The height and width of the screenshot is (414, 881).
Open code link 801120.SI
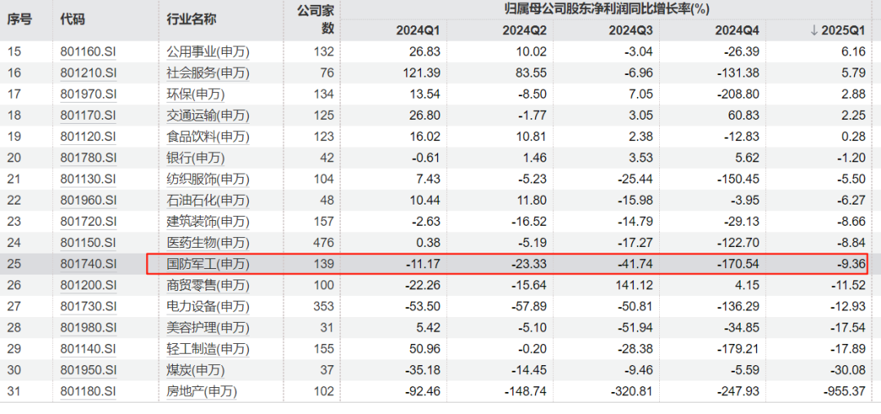tap(88, 136)
